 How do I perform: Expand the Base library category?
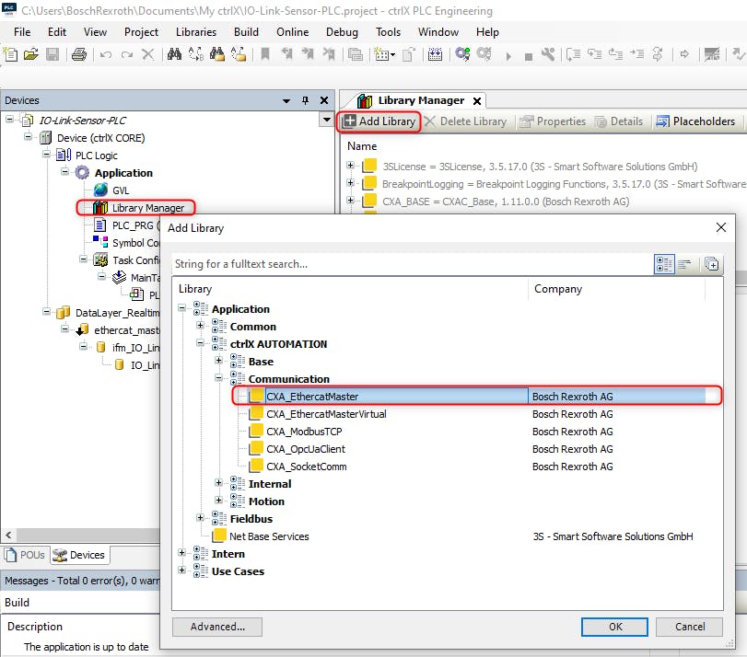click(x=219, y=361)
